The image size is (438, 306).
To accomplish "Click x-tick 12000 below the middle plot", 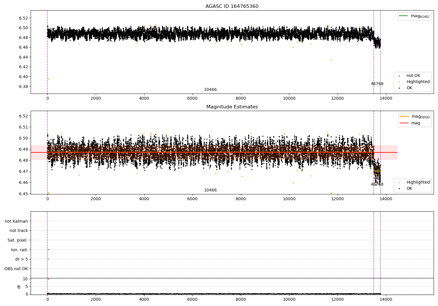I will pyautogui.click(x=338, y=199).
